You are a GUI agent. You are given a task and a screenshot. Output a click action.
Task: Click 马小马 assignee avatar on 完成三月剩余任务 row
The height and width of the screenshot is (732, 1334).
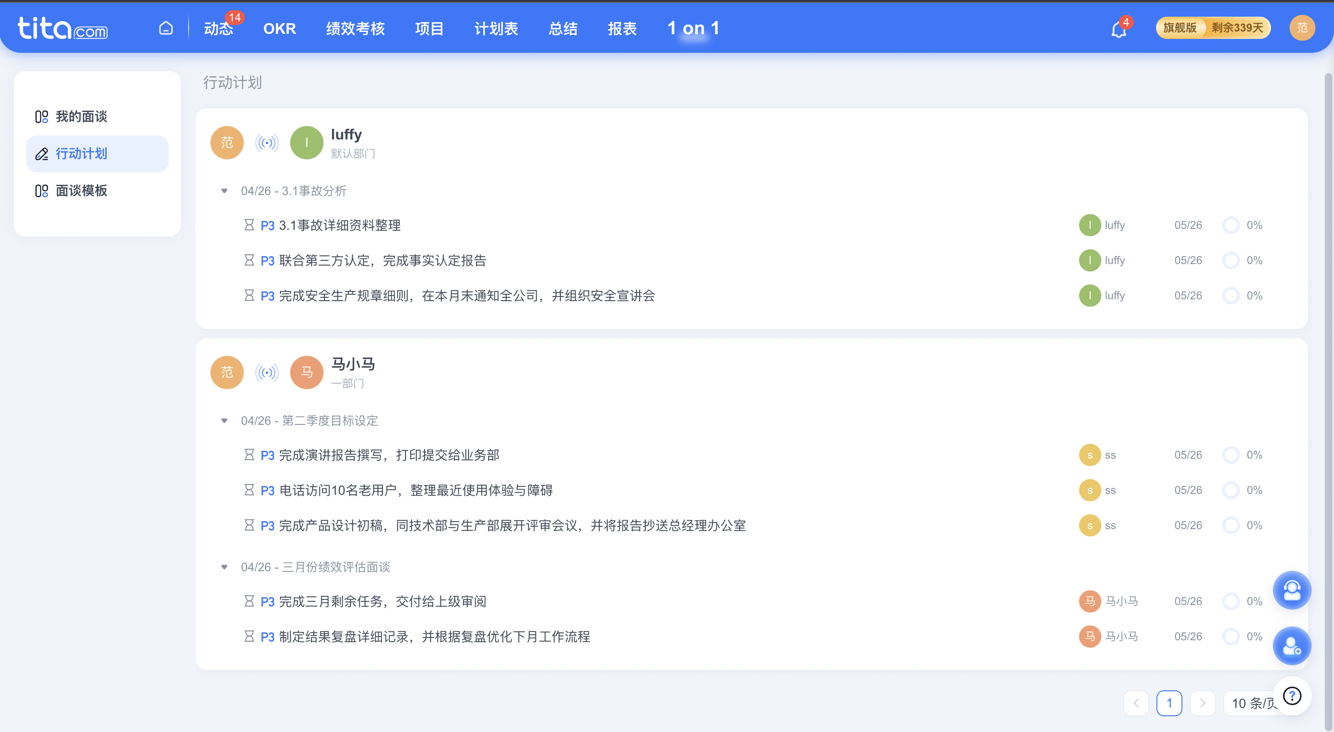tap(1090, 601)
